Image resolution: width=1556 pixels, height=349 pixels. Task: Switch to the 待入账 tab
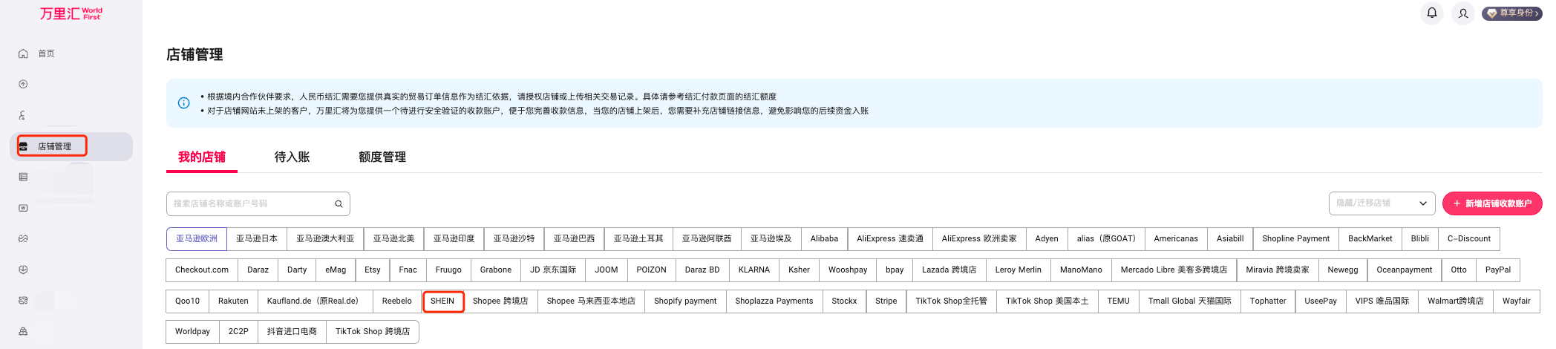[x=292, y=157]
